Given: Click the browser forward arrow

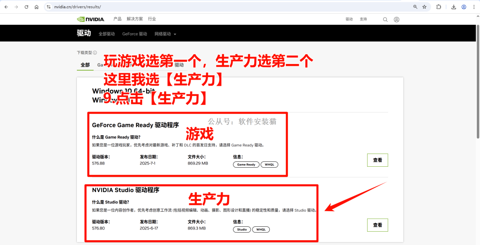Looking at the screenshot, I should pyautogui.click(x=16, y=7).
